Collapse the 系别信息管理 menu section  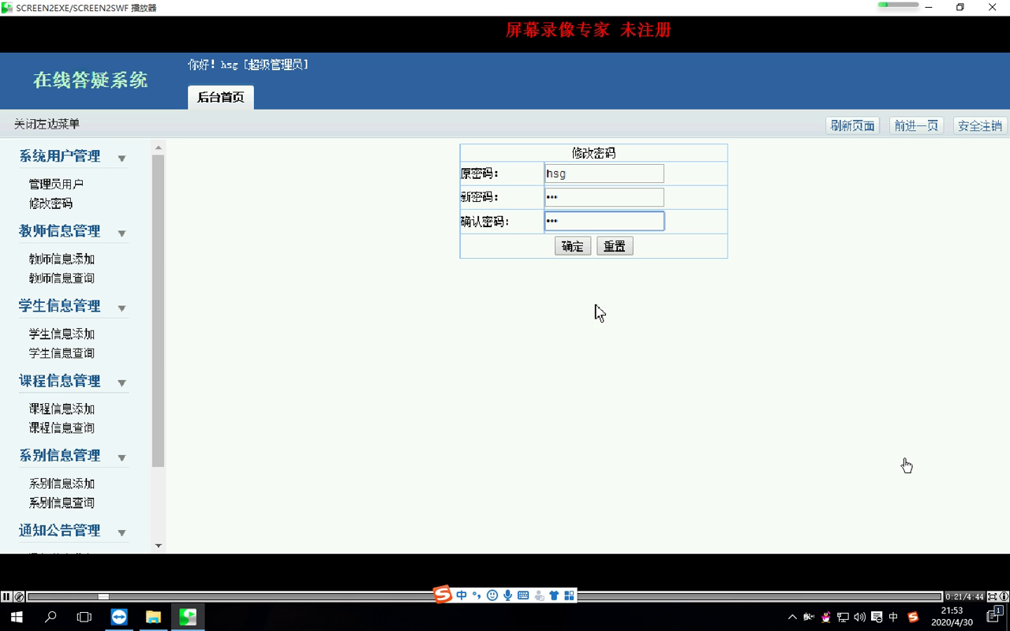pos(122,457)
